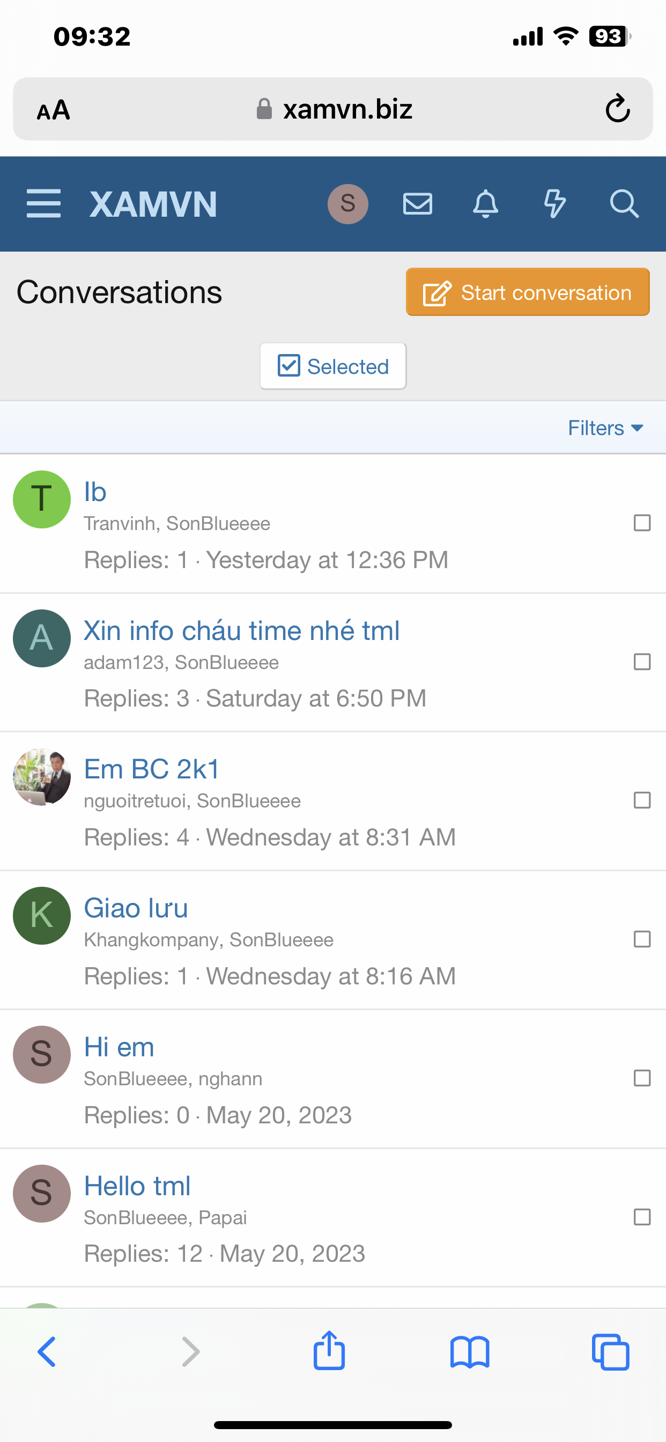Reload the page in Safari
The image size is (666, 1442).
[617, 108]
